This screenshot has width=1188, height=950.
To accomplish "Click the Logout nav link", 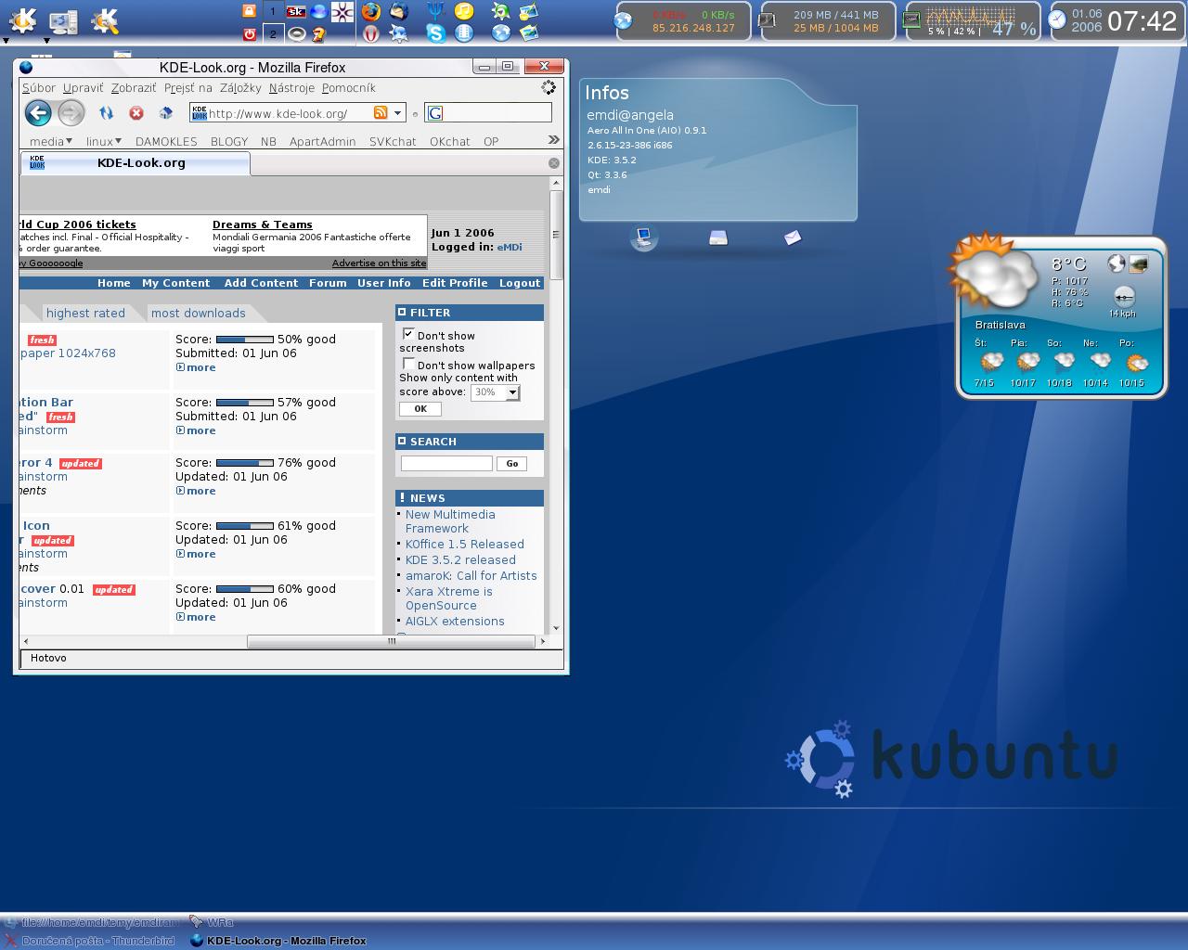I will point(520,283).
